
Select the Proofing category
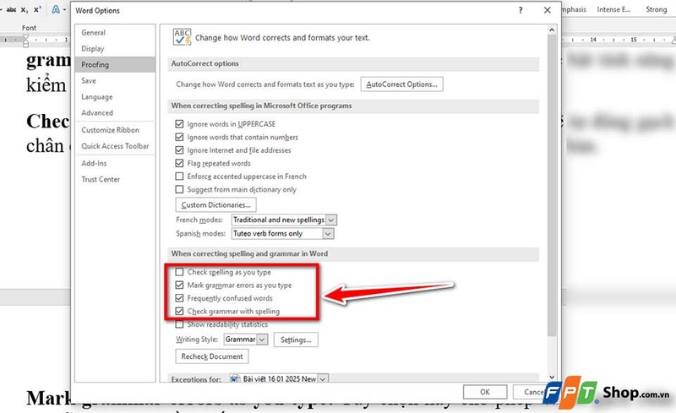pos(115,65)
